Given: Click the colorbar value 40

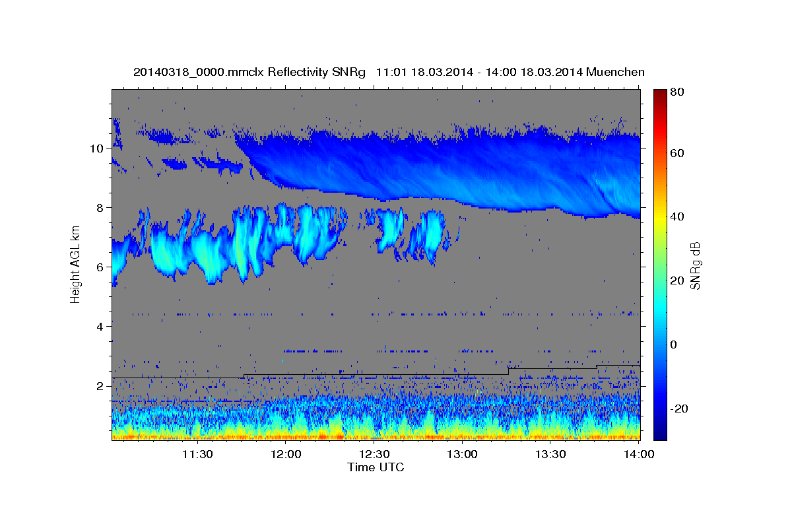Looking at the screenshot, I should coord(678,217).
